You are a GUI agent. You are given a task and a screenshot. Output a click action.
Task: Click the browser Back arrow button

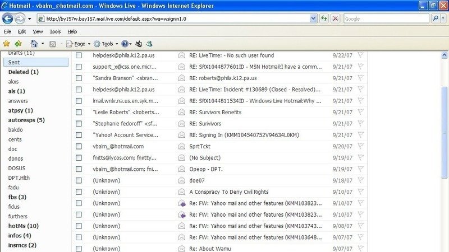[9, 18]
